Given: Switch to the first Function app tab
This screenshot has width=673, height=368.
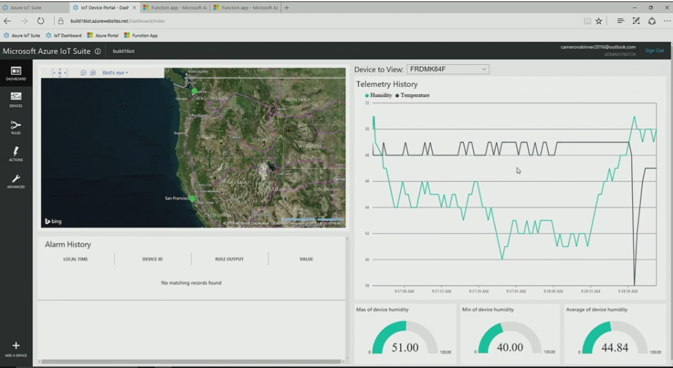Looking at the screenshot, I should click(x=175, y=7).
